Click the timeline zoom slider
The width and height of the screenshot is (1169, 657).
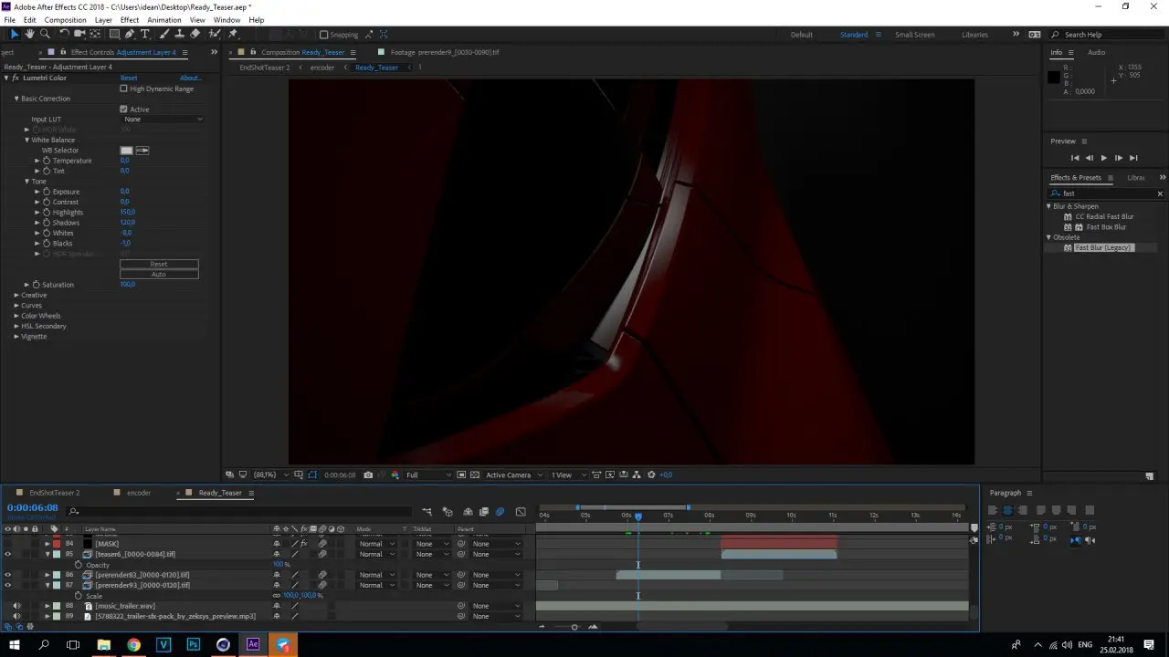(574, 627)
